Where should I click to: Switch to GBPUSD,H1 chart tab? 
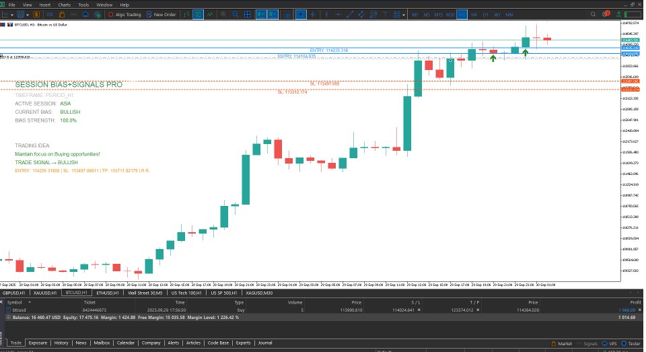coord(14,293)
